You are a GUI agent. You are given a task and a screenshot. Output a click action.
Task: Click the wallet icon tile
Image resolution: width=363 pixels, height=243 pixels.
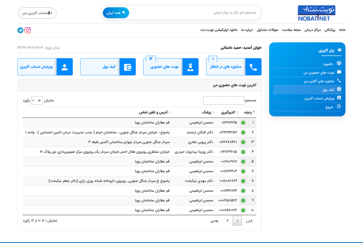tap(128, 67)
